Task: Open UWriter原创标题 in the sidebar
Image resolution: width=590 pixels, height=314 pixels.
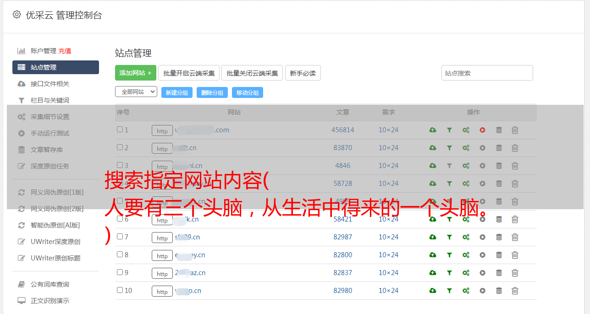Action: point(55,258)
